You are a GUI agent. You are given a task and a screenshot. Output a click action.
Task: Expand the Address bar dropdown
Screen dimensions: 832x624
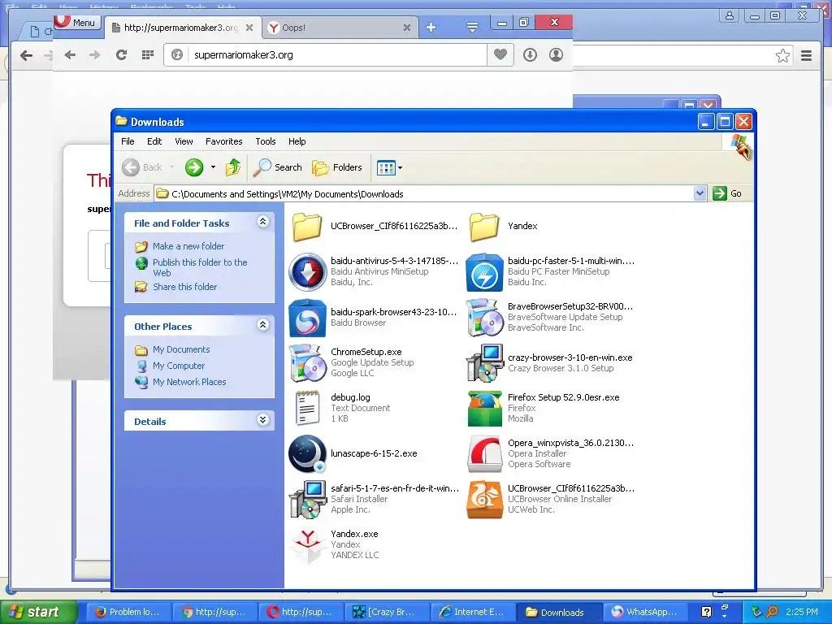(x=700, y=193)
